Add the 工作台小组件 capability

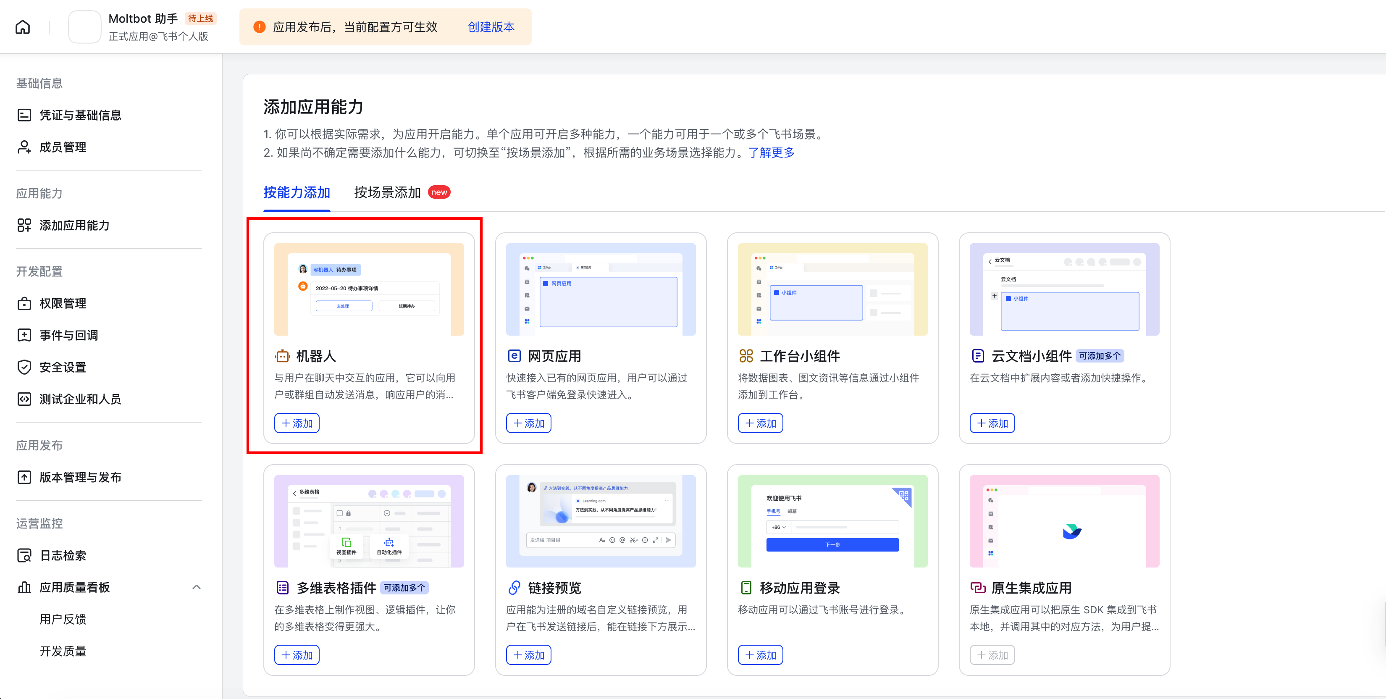[760, 423]
